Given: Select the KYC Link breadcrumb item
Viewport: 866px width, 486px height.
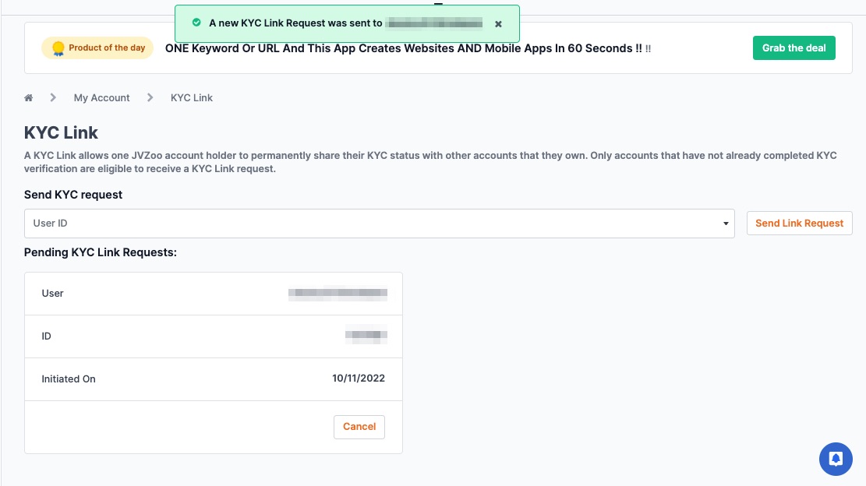Looking at the screenshot, I should tap(192, 97).
